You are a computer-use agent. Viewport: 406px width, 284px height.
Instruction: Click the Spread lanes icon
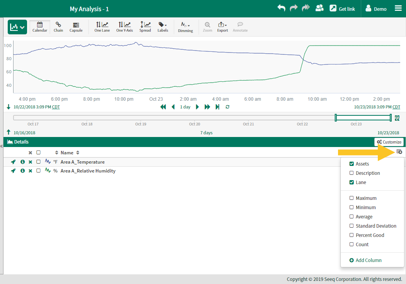[145, 27]
